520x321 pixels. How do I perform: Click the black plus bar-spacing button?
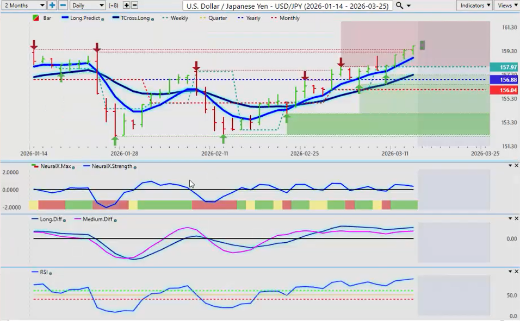pos(127,5)
